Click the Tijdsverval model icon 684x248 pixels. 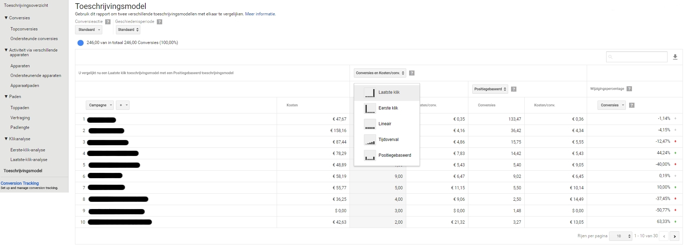pos(370,140)
